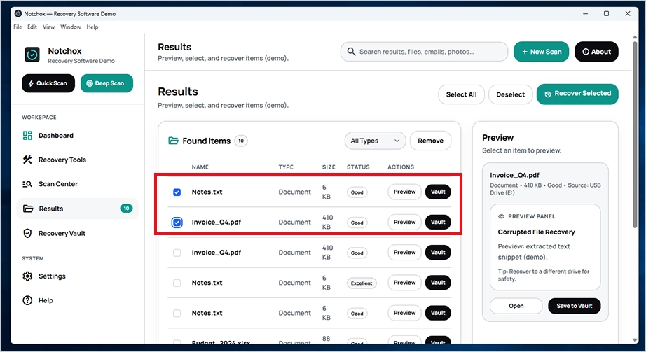The height and width of the screenshot is (352, 646).
Task: Click the Results folder icon in sidebar
Action: click(x=27, y=209)
